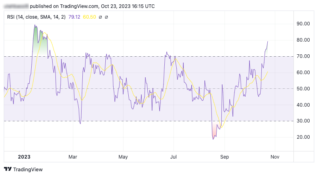Select the RSI indicator legend title
This screenshot has height=176, width=318.
coord(36,17)
